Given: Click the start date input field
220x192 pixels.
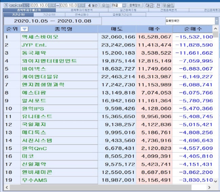Looking at the screenshot, I should point(39,5).
